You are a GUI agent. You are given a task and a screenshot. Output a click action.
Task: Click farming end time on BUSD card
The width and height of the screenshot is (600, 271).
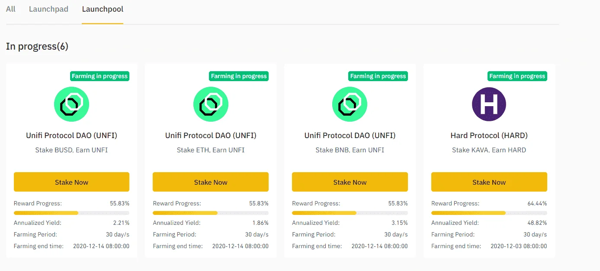click(101, 246)
